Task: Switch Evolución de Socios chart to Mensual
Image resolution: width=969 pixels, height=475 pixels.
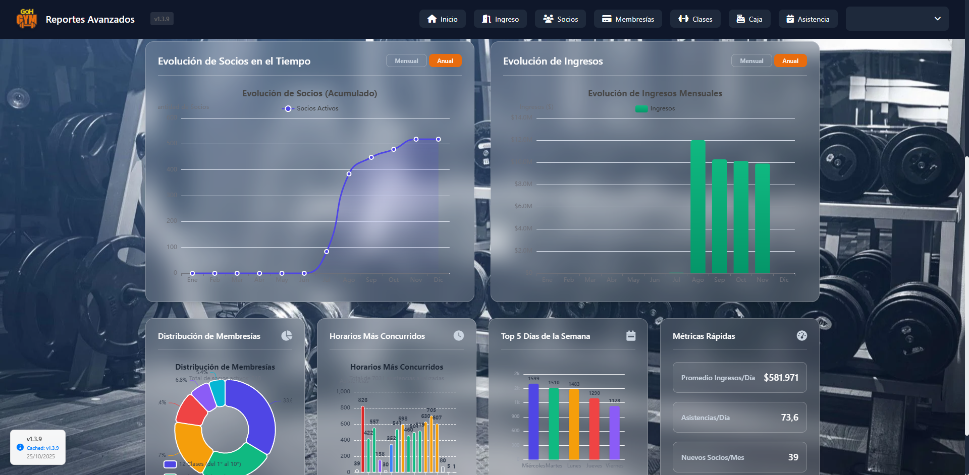Action: [x=406, y=61]
